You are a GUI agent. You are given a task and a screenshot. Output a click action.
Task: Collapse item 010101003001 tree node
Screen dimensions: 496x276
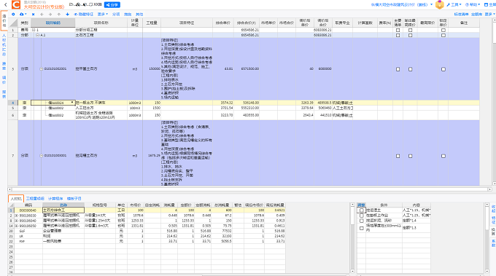41,156
